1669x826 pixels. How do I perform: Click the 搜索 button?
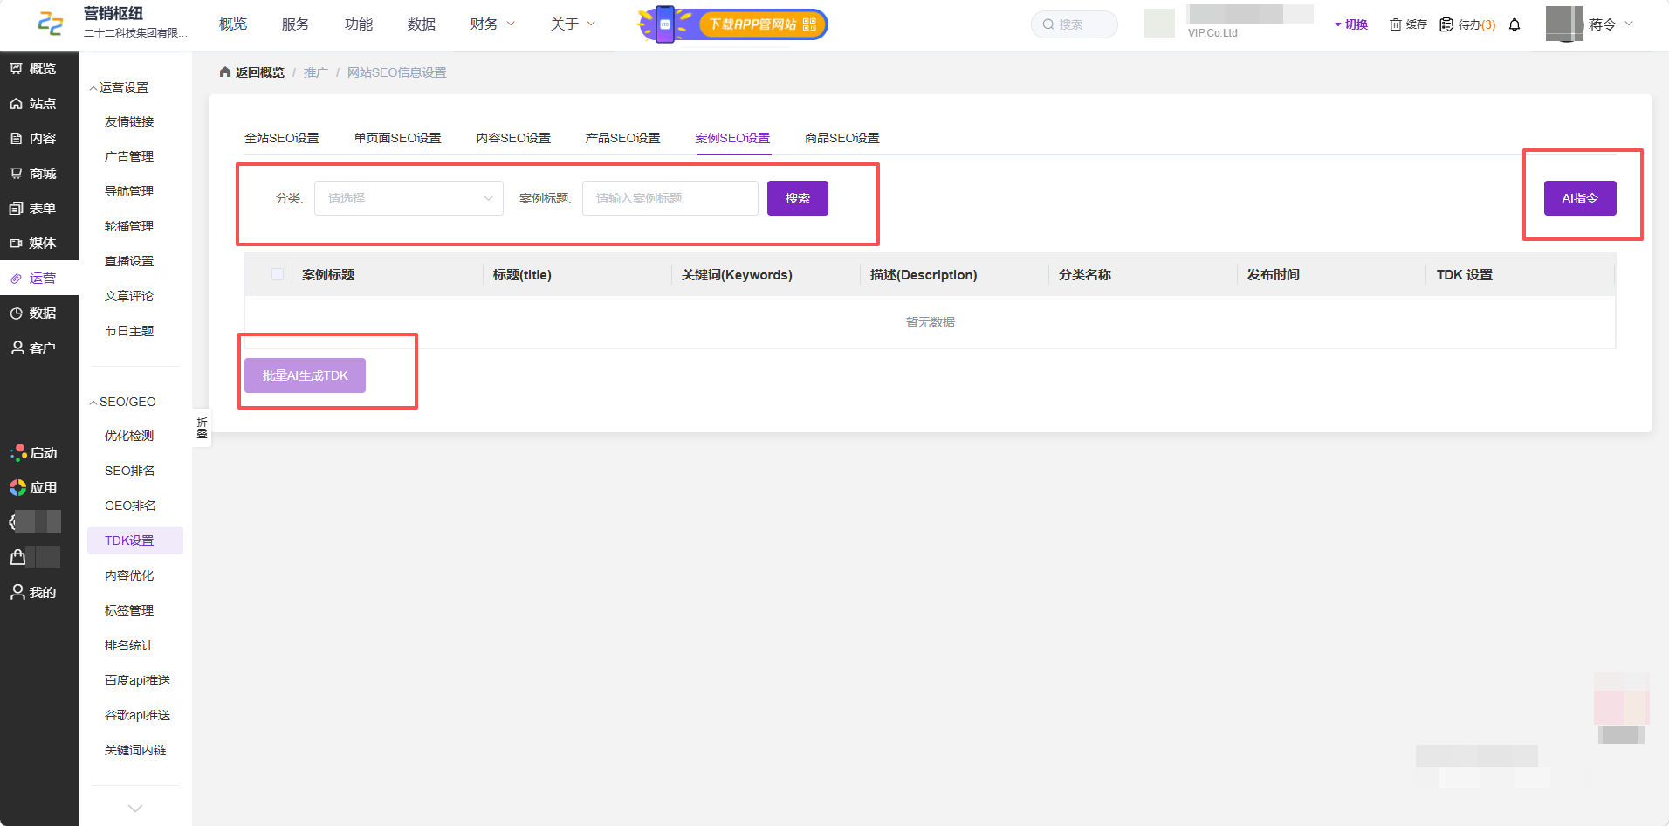(x=798, y=198)
